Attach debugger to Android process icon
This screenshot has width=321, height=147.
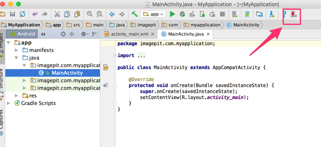pyautogui.click(x=202, y=14)
